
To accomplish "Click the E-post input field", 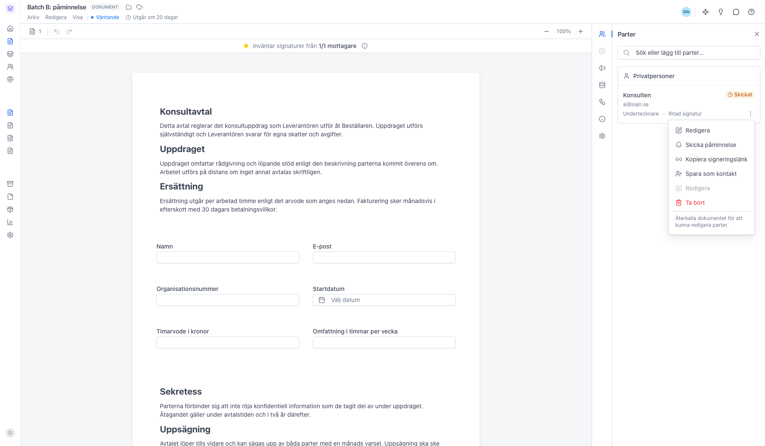I will [x=384, y=257].
